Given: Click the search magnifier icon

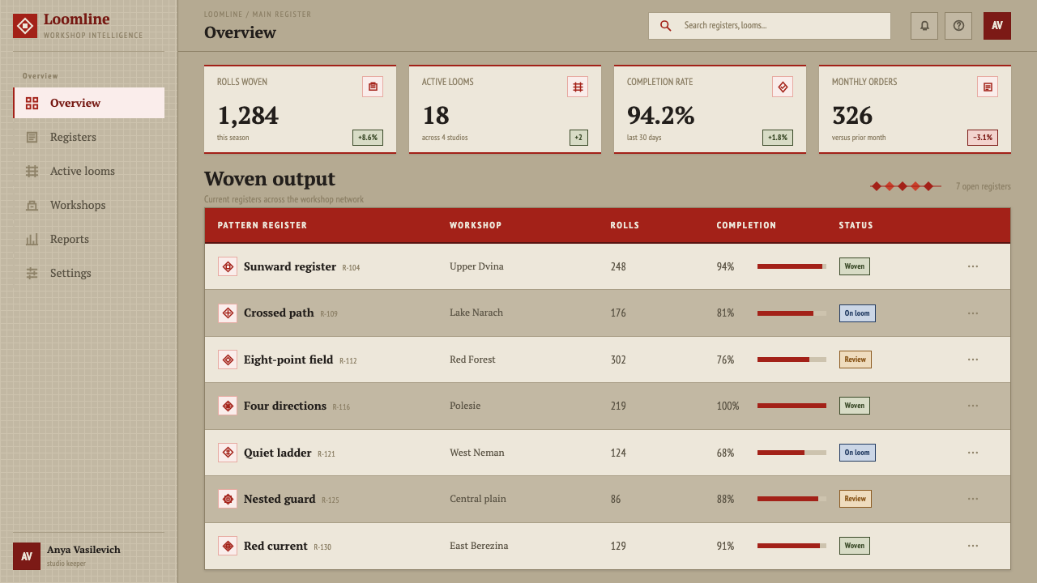Looking at the screenshot, I should [666, 26].
